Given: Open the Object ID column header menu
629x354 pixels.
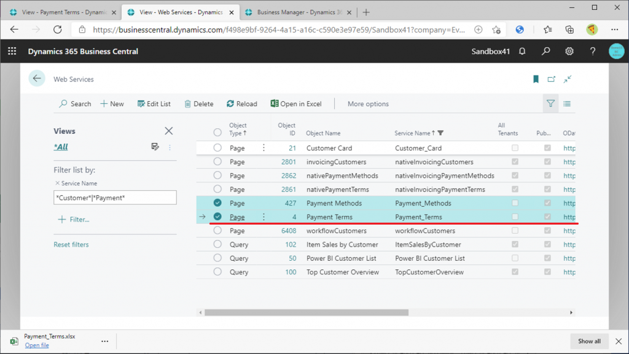Looking at the screenshot, I should pyautogui.click(x=286, y=129).
